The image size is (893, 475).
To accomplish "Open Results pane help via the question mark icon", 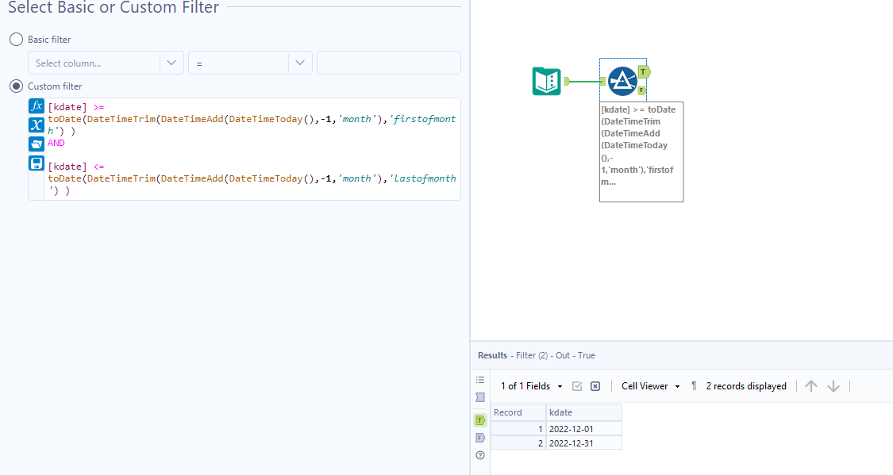I will [x=479, y=454].
